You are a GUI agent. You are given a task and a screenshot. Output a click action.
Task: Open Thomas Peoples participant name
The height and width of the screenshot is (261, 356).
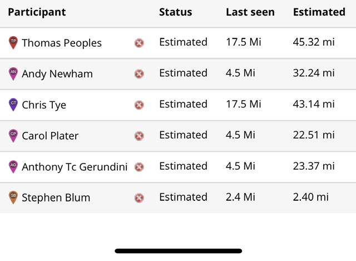tap(62, 43)
